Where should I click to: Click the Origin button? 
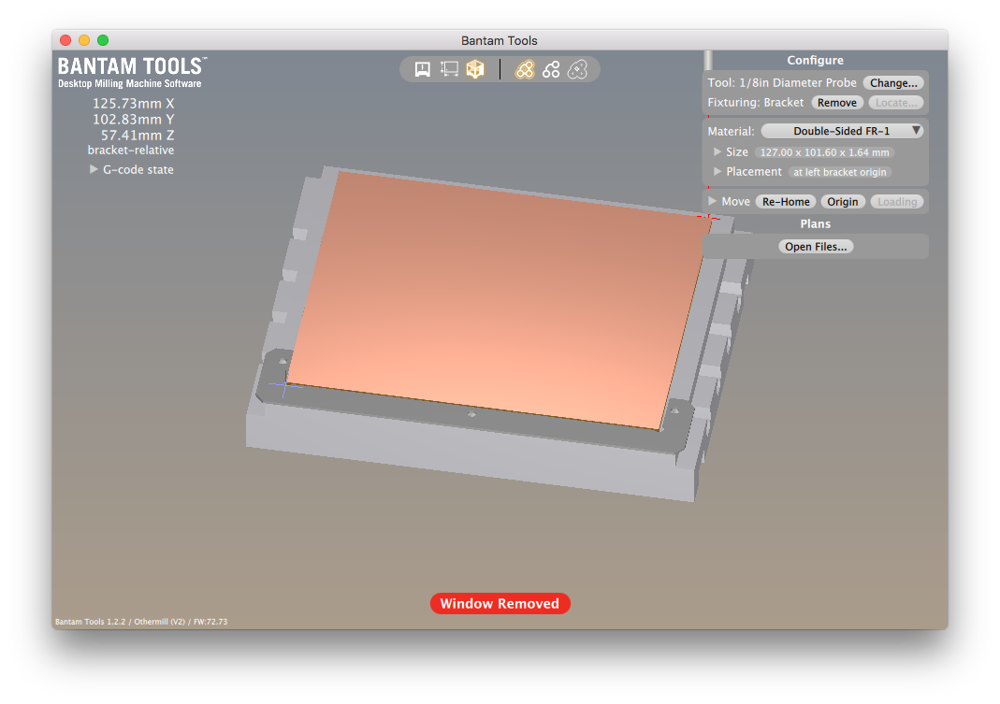click(x=843, y=202)
